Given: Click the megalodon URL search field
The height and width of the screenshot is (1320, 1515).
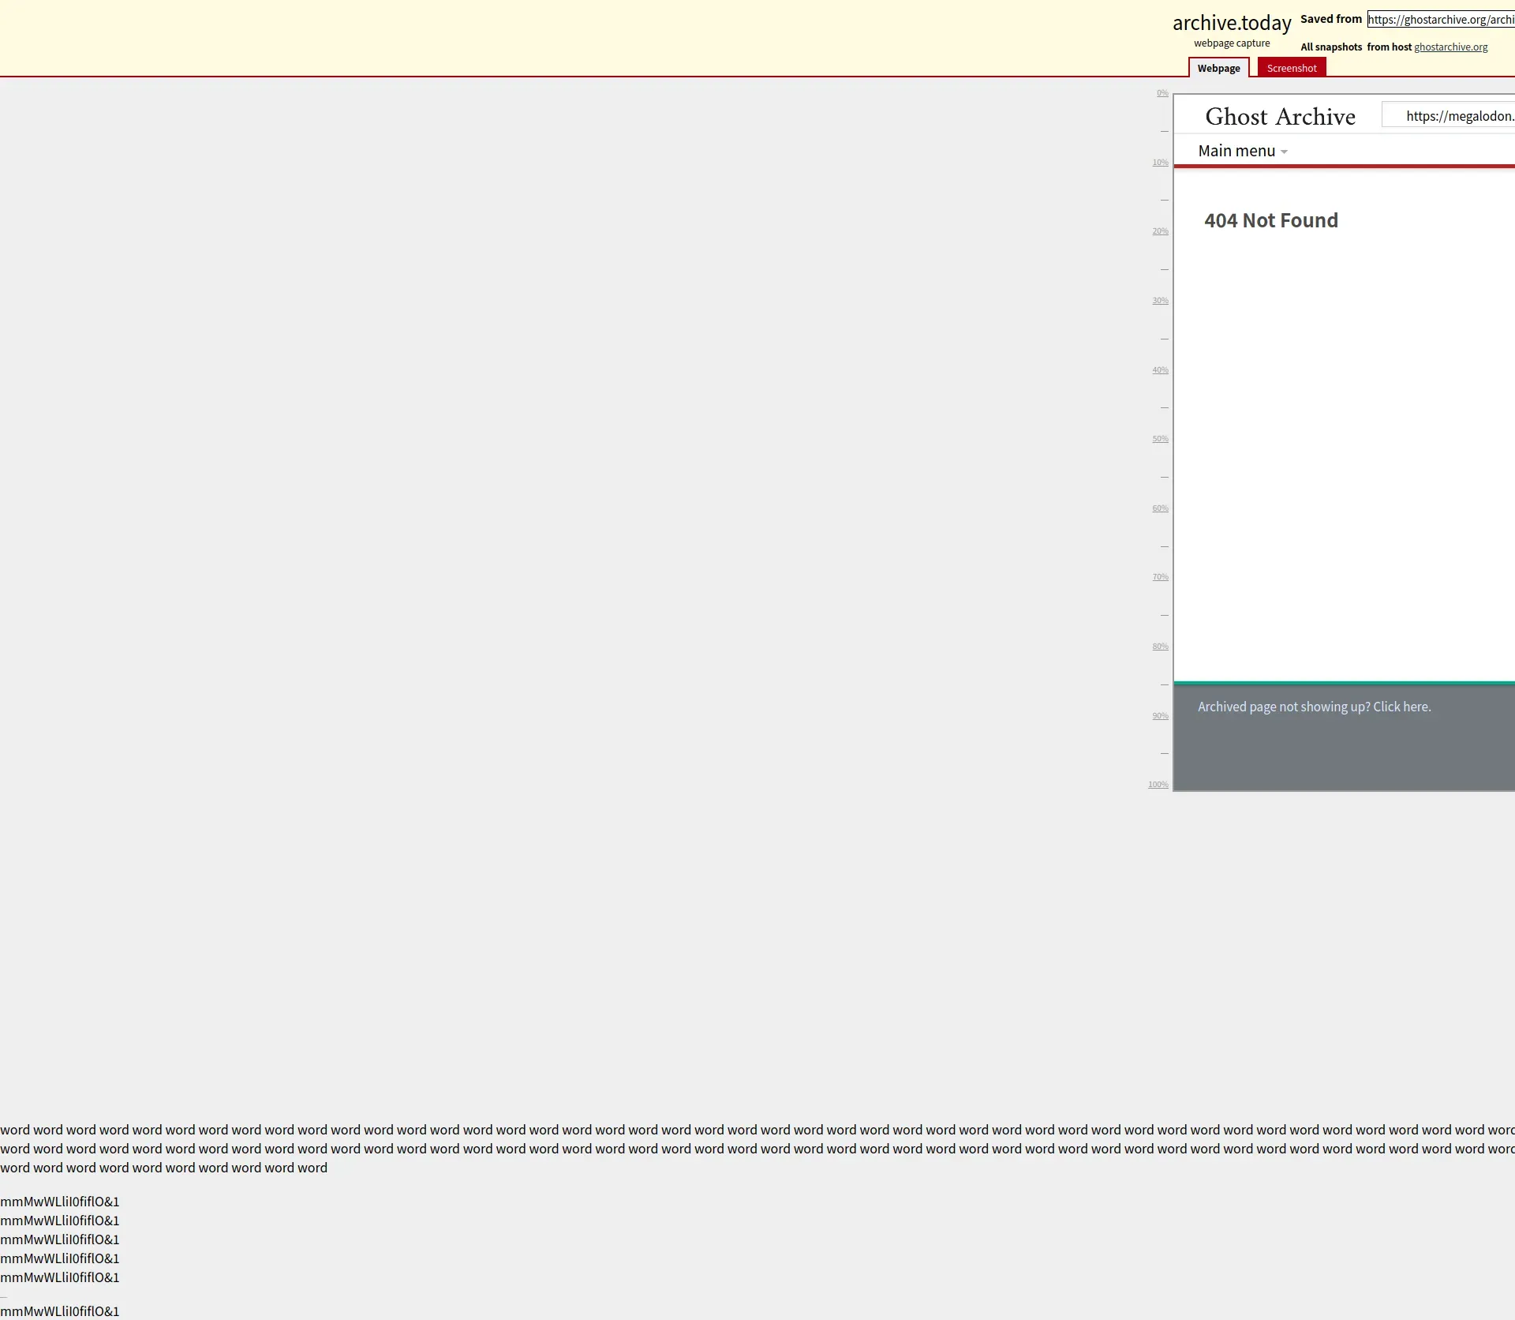Looking at the screenshot, I should (x=1449, y=115).
